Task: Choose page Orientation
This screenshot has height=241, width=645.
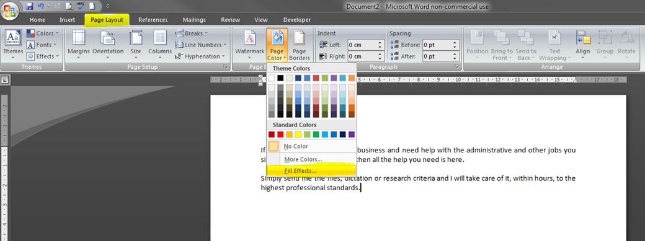Action: 108,44
